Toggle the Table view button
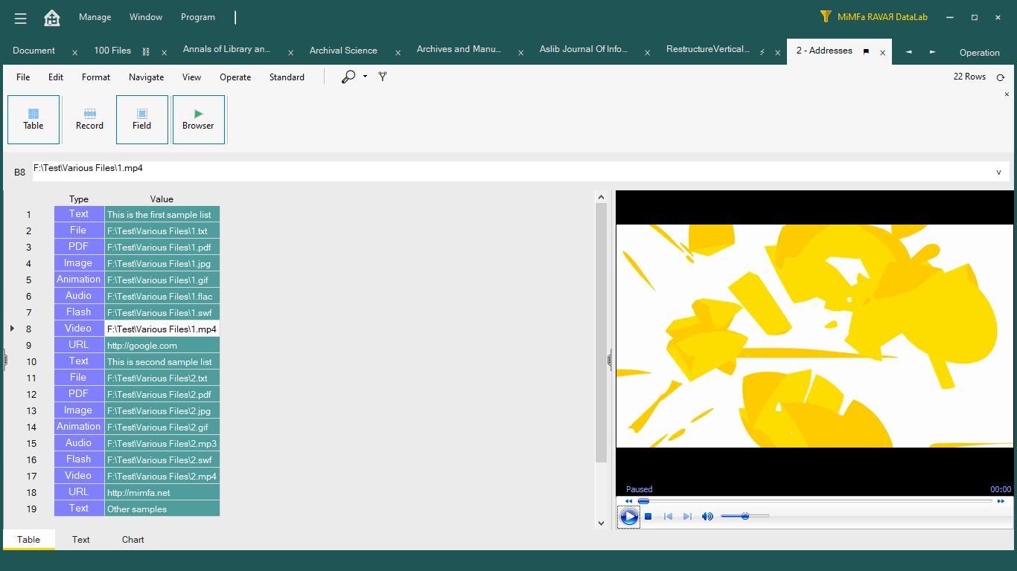This screenshot has height=571, width=1017. pyautogui.click(x=34, y=119)
